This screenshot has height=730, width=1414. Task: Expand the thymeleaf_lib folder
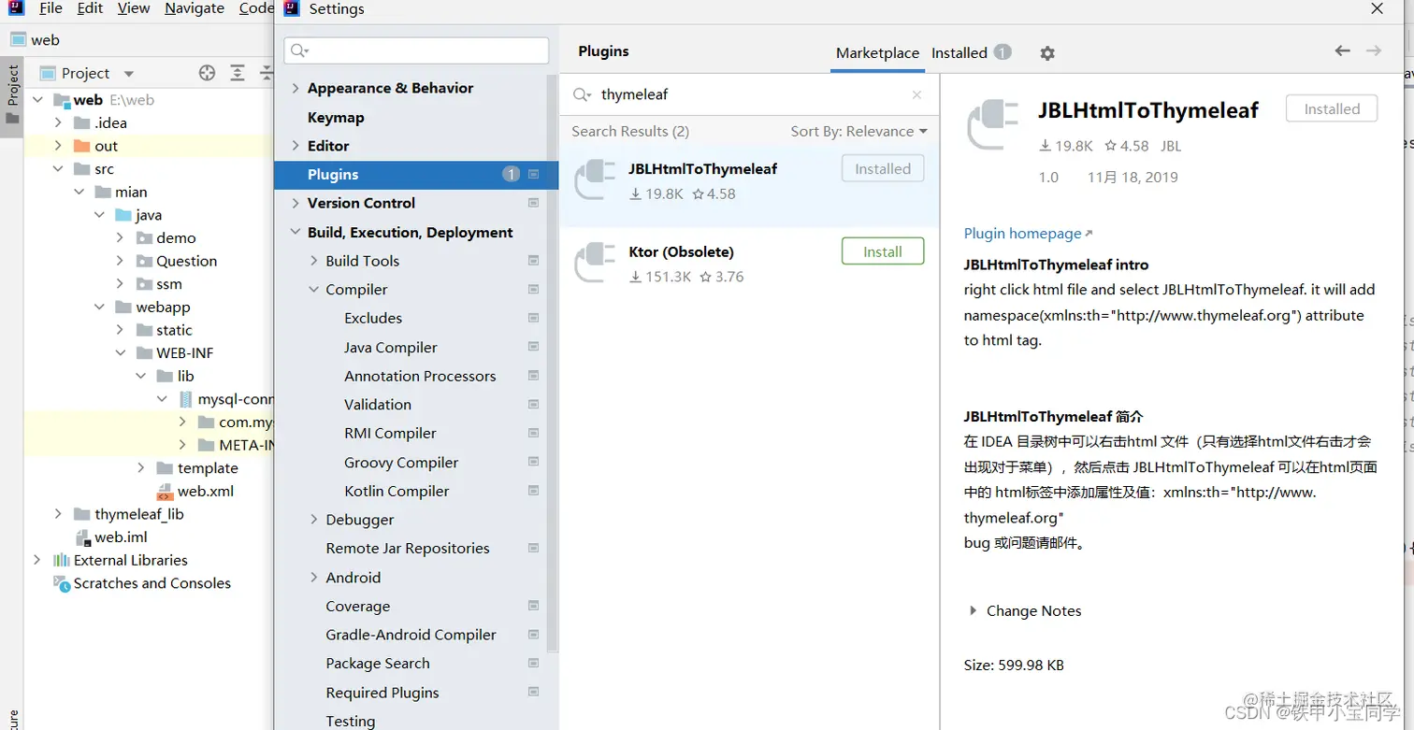point(58,514)
